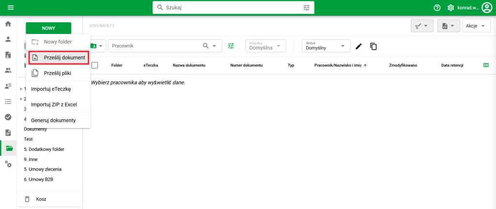Viewport: 496px width, 209px height.
Task: Choose Importuj ZIP z Excel
Action: (54, 104)
